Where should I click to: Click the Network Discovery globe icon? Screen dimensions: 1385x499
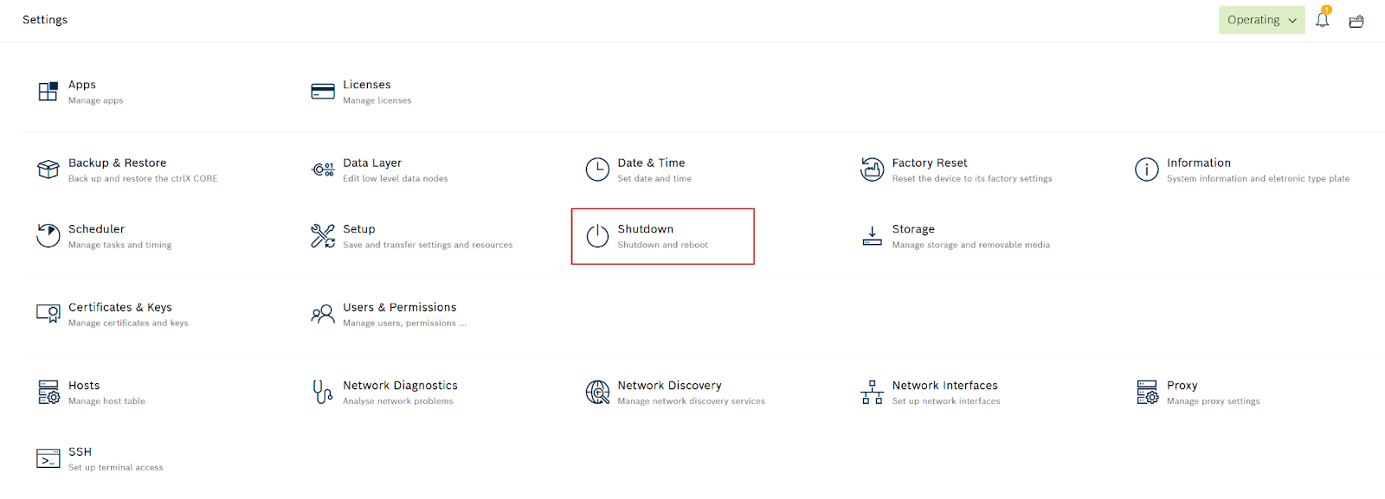click(597, 392)
